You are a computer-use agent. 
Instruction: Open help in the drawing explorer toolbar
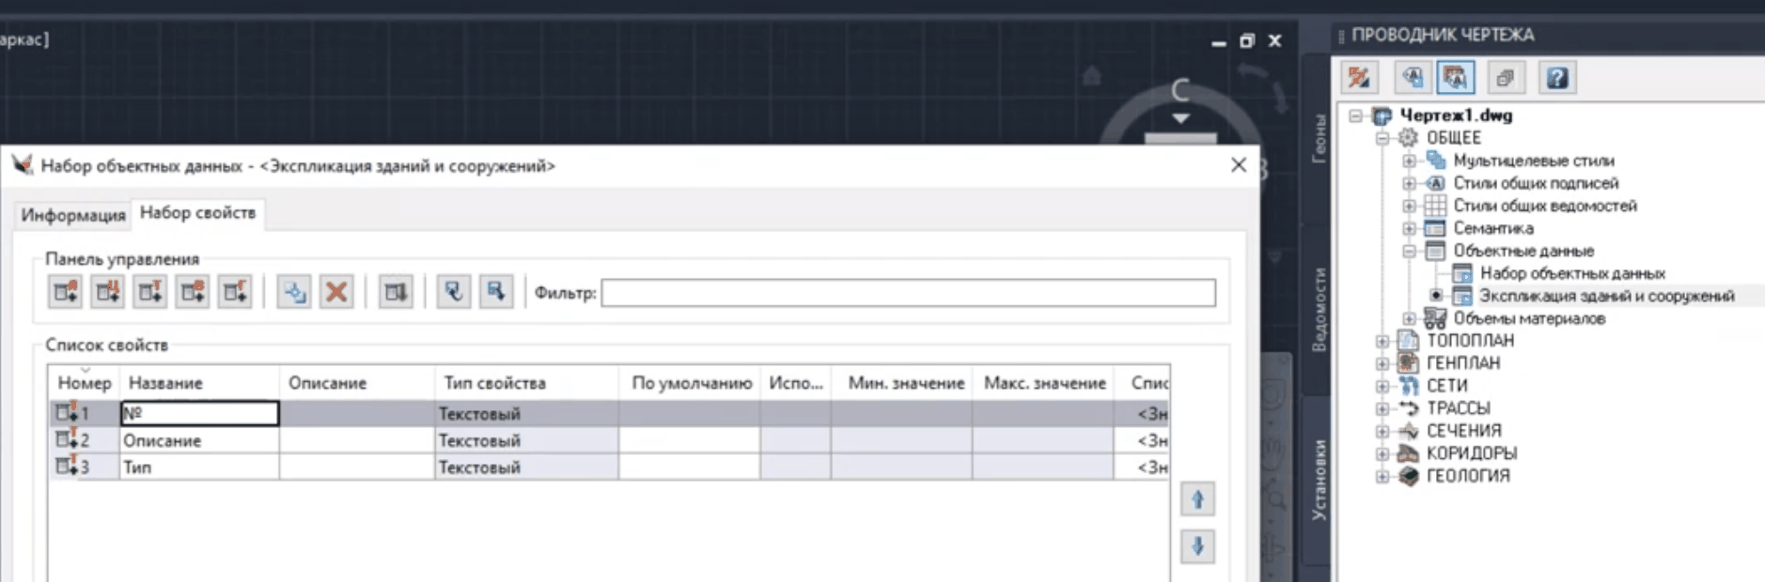(x=1556, y=78)
